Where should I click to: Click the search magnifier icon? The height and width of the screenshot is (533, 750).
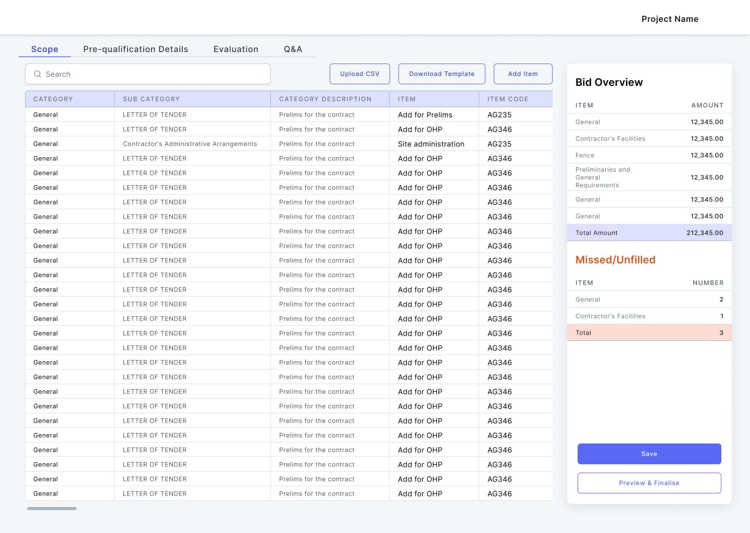(x=37, y=74)
